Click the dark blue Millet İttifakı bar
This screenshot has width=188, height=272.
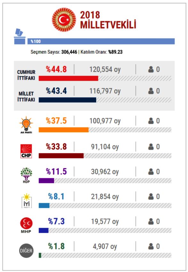[67, 100]
